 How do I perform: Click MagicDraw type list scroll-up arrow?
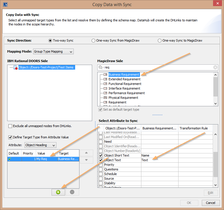pyautogui.click(x=216, y=75)
